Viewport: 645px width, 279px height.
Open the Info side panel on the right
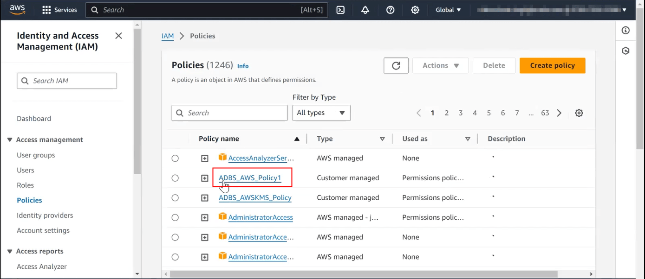(625, 30)
